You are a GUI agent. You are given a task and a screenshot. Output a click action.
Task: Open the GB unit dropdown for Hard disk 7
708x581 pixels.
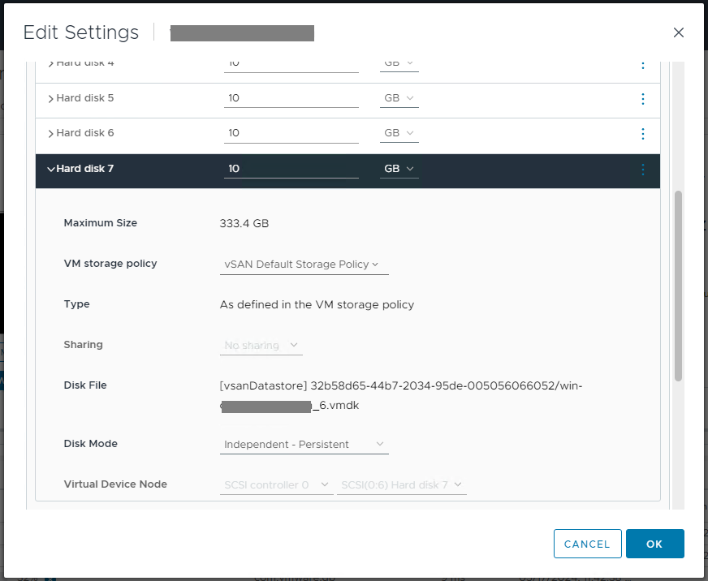click(399, 169)
